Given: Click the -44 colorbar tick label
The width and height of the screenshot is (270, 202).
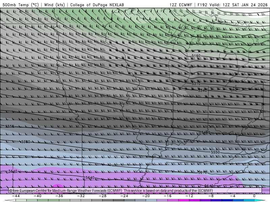Looking at the screenshot, I should point(16,196).
